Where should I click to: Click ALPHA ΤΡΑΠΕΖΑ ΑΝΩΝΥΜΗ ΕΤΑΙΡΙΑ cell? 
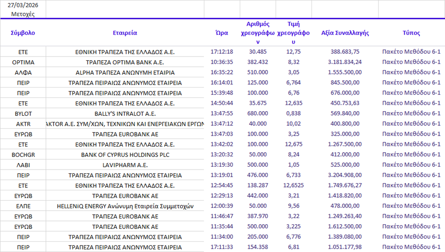(x=125, y=73)
